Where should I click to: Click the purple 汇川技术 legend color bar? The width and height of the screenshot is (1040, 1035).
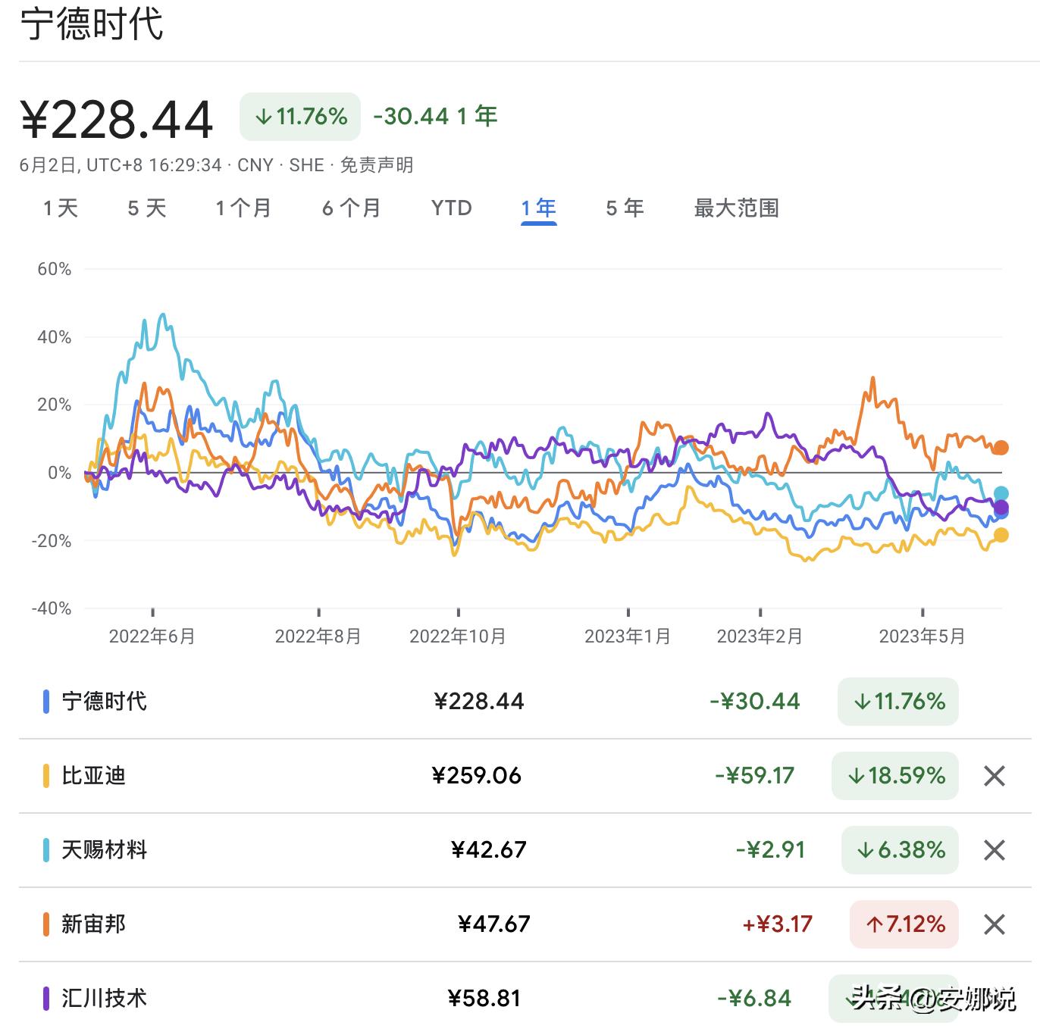tap(46, 999)
